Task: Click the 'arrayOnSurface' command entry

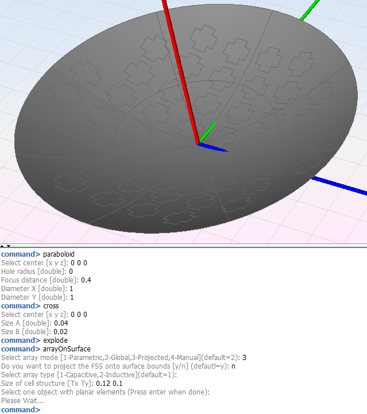Action: pyautogui.click(x=66, y=349)
